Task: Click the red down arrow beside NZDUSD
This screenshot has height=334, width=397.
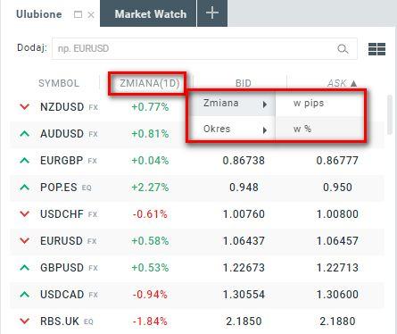Action: coord(24,106)
